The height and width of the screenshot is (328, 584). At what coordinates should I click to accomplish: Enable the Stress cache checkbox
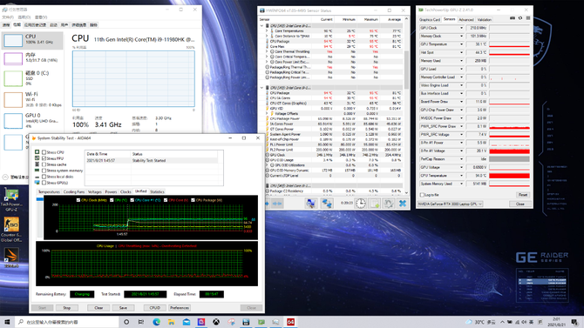pyautogui.click(x=44, y=164)
